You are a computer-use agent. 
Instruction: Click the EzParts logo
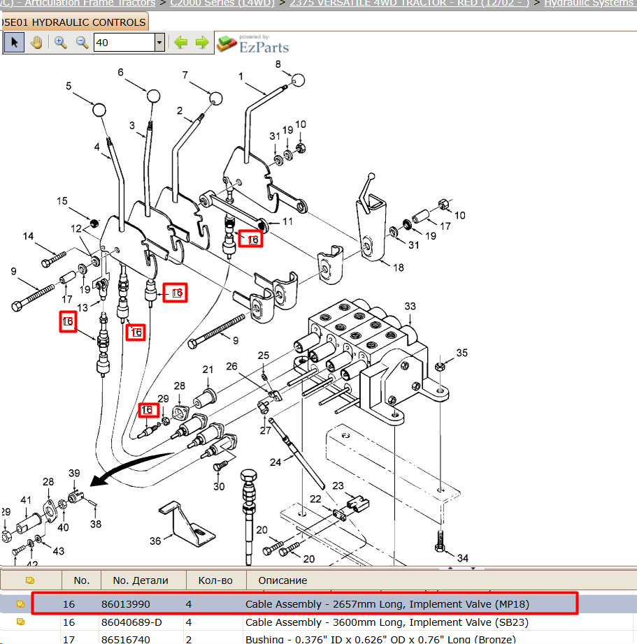(253, 45)
